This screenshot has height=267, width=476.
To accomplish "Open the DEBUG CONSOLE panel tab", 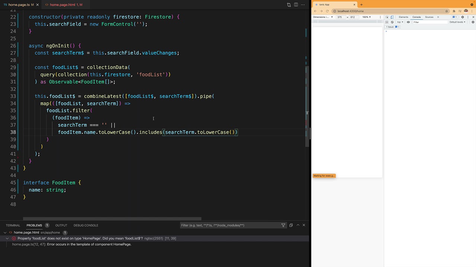I will 86,225.
